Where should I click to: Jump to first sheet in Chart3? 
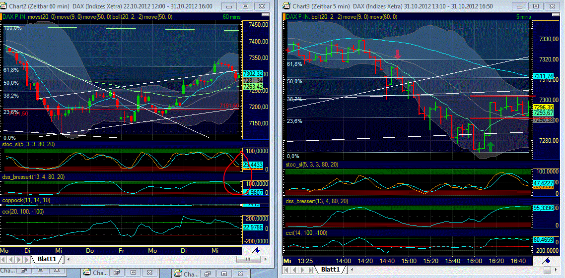[x=286, y=269]
